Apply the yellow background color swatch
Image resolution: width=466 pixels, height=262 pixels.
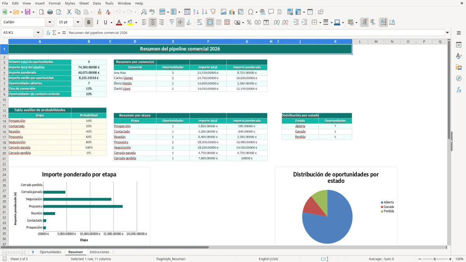130,23
